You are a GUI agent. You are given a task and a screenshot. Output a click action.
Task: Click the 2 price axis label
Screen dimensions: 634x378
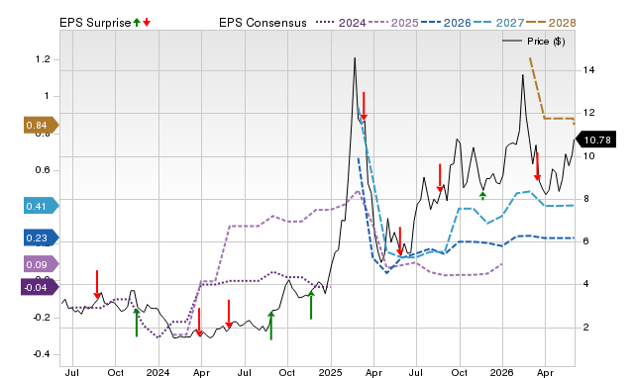point(585,328)
